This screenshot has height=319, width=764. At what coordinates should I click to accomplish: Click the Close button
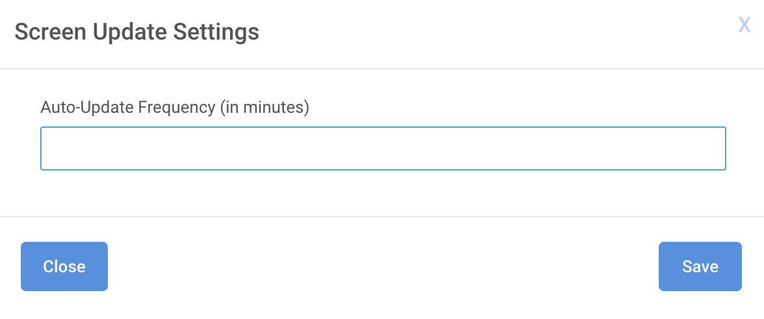click(64, 266)
